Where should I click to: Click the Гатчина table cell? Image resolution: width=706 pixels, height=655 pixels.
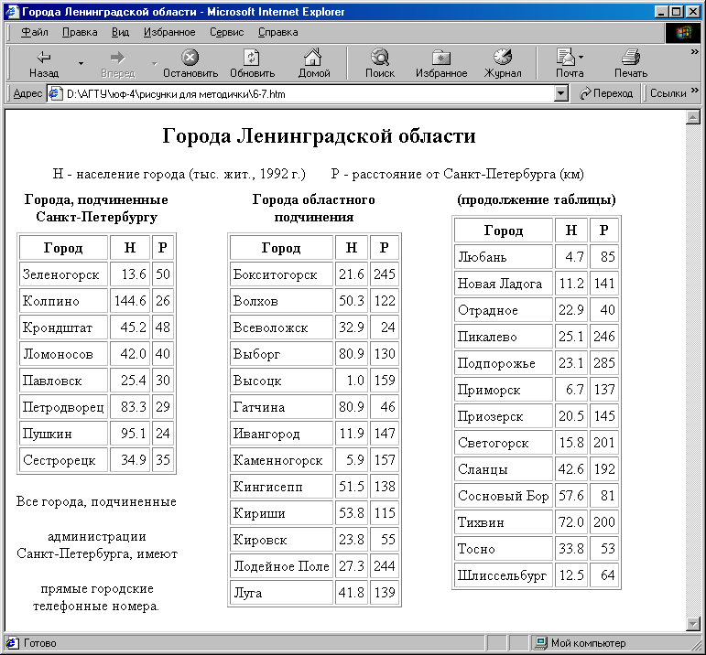(281, 407)
